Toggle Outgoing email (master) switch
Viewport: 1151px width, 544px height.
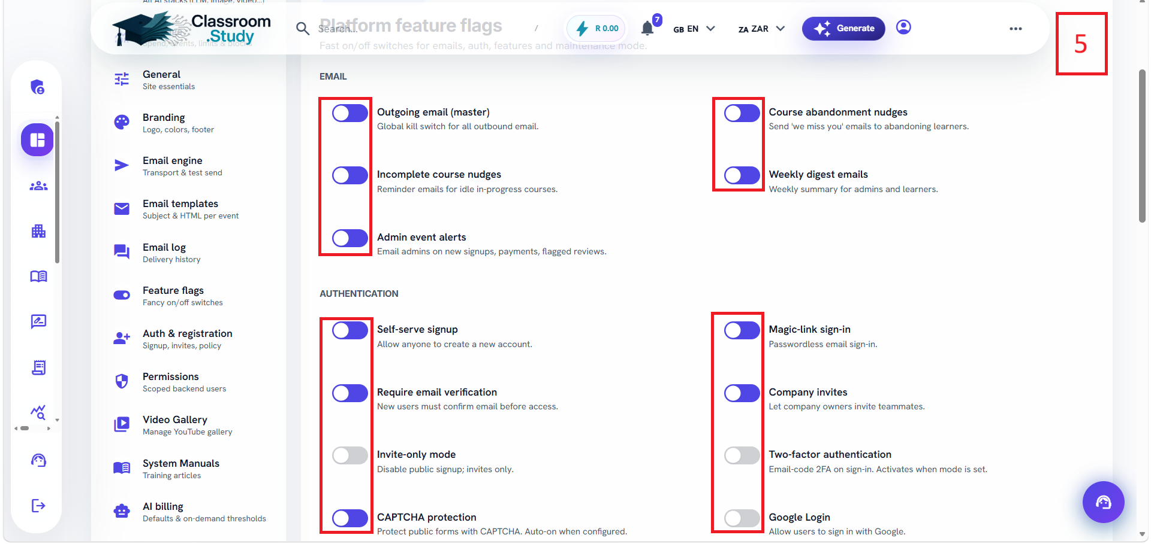(x=350, y=113)
